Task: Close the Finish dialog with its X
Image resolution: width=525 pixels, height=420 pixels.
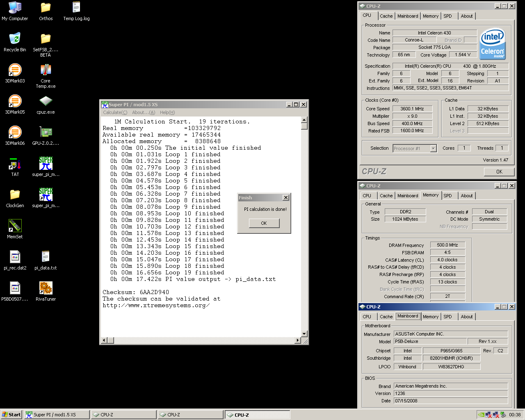Action: pyautogui.click(x=286, y=198)
